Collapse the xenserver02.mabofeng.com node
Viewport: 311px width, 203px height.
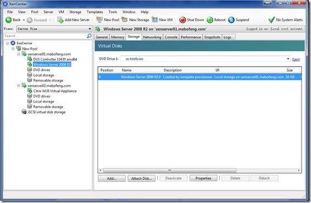pyautogui.click(x=18, y=86)
